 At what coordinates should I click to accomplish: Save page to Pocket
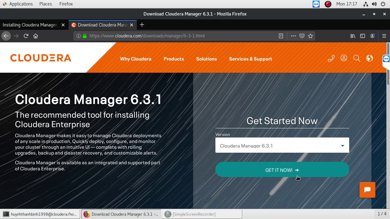click(x=302, y=36)
